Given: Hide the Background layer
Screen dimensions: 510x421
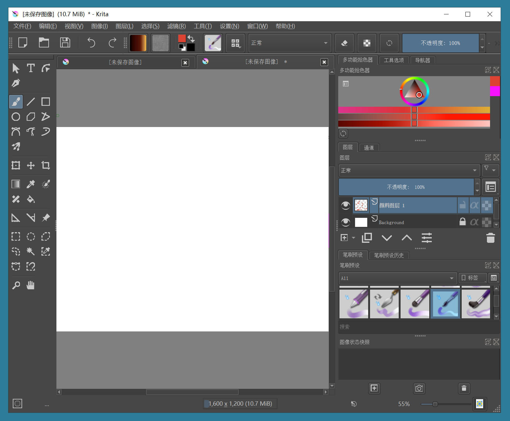Looking at the screenshot, I should pos(345,222).
